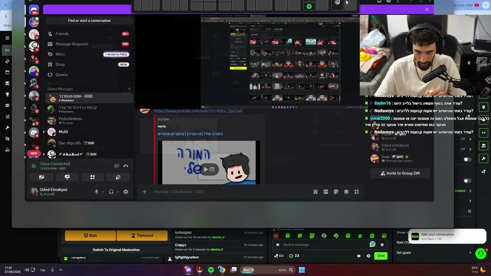Viewport: 491px width, 276px height.
Task: Open Message Requests in Discord
Action: [89, 44]
